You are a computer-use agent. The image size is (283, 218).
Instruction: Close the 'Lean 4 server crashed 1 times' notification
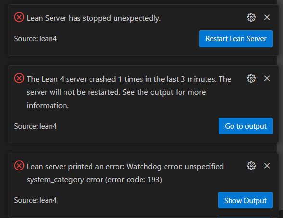pyautogui.click(x=267, y=78)
